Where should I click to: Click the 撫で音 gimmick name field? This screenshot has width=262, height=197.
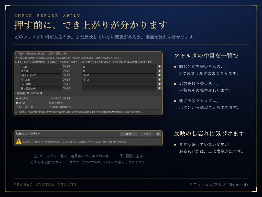[x=41, y=71]
